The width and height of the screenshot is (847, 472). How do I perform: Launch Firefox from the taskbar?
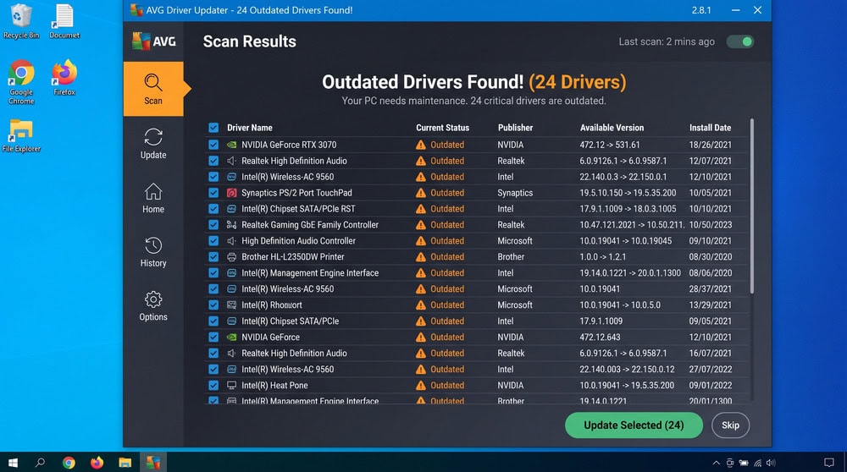(97, 463)
